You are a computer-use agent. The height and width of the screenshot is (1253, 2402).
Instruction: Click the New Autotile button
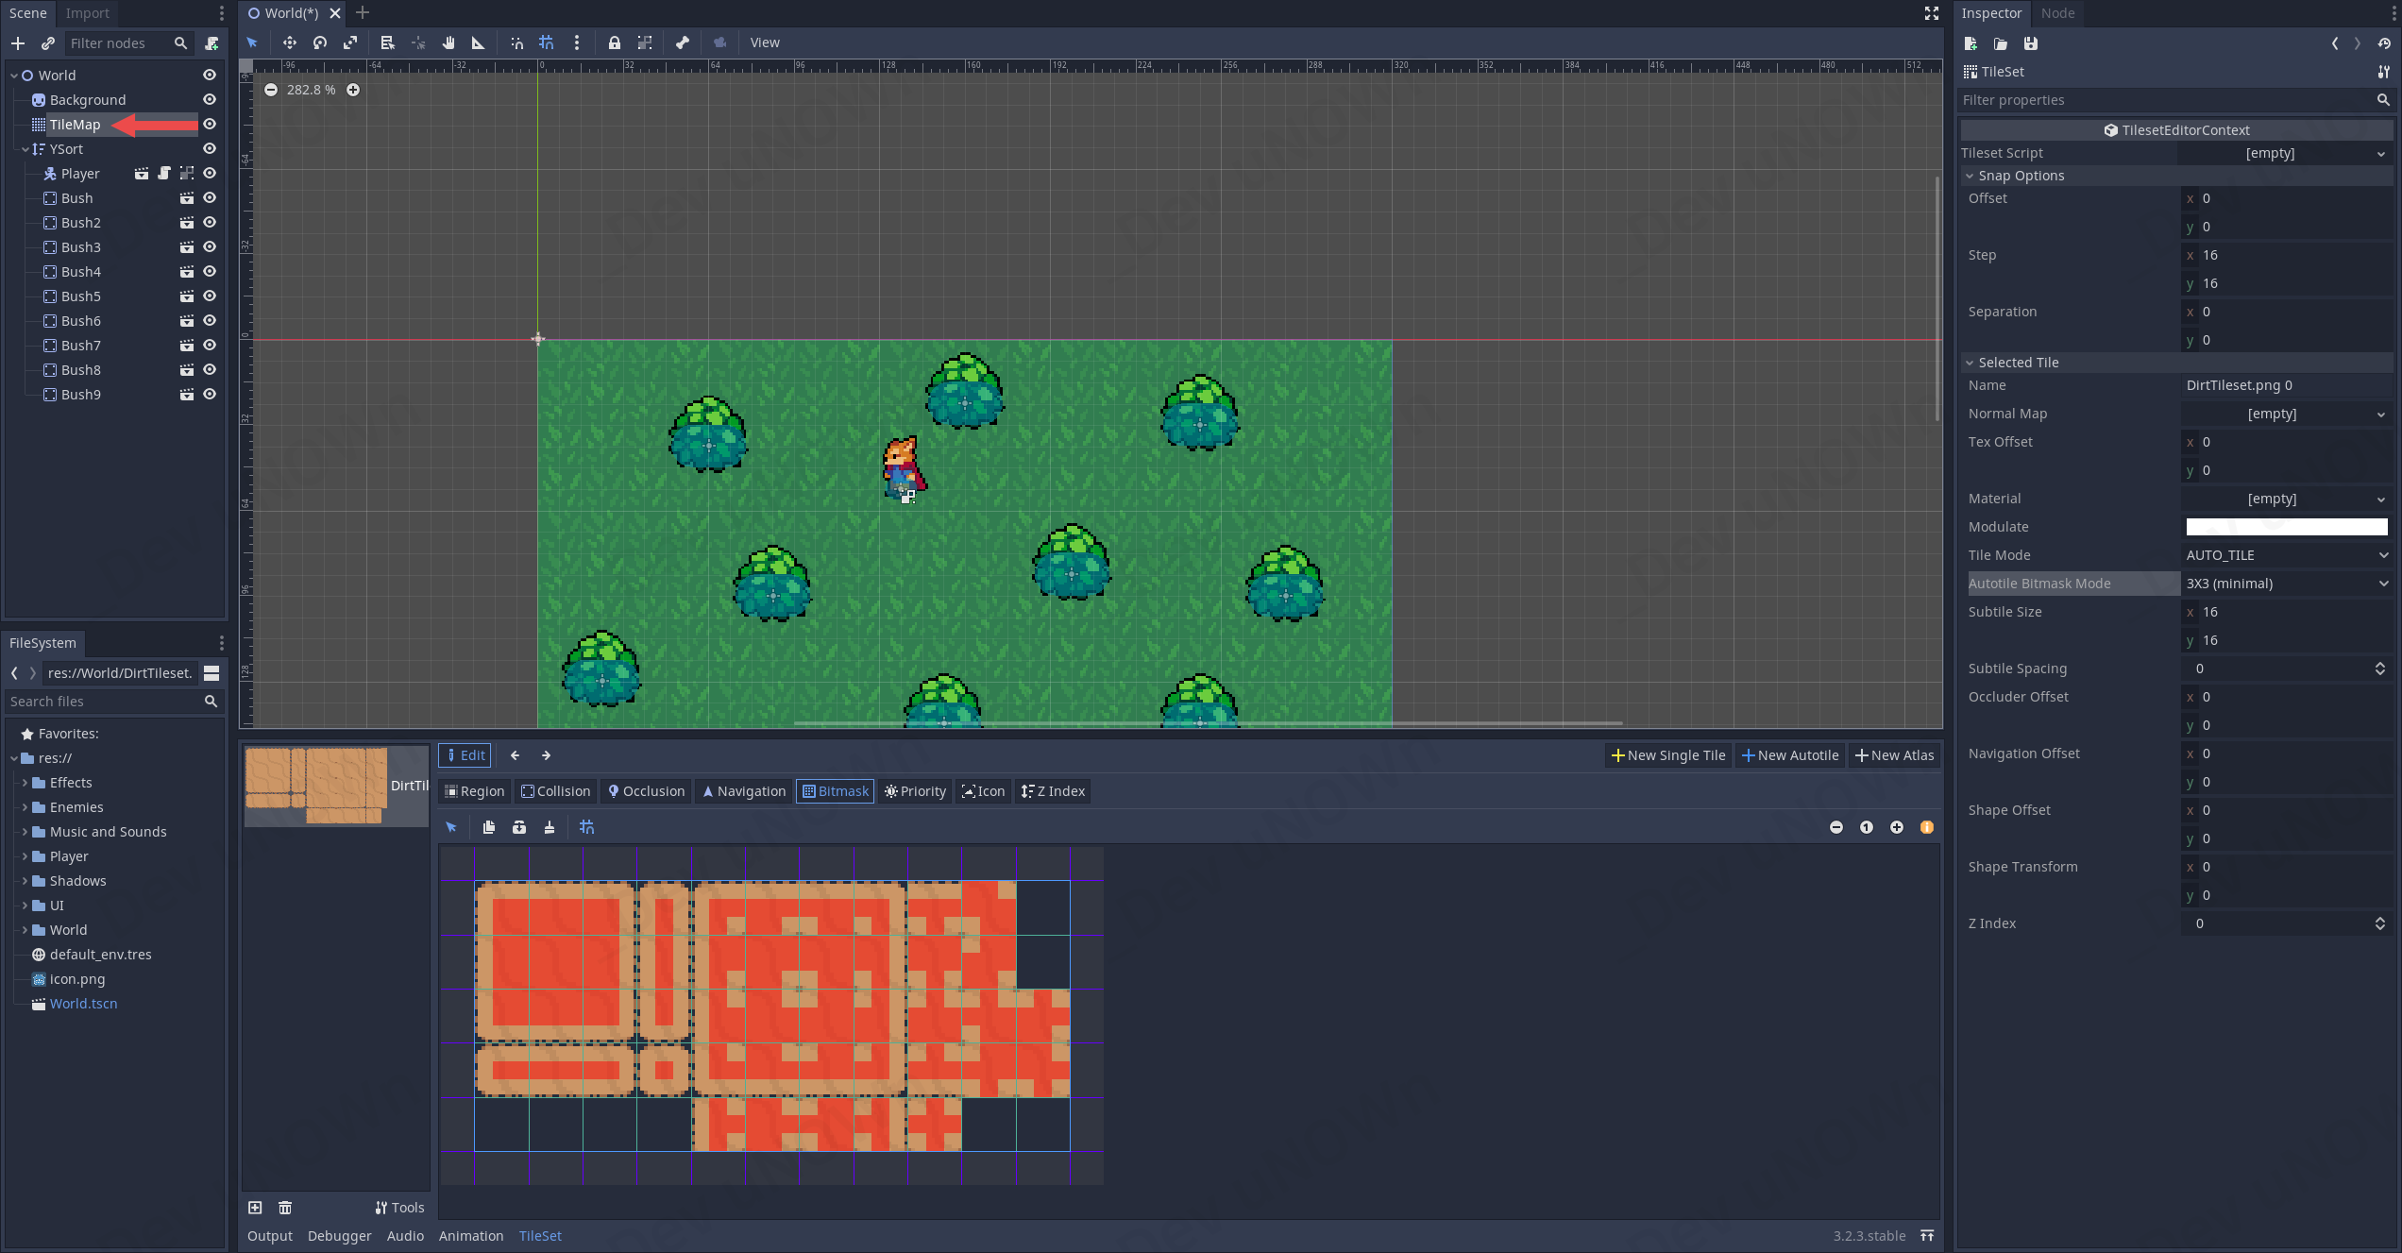click(x=1790, y=755)
